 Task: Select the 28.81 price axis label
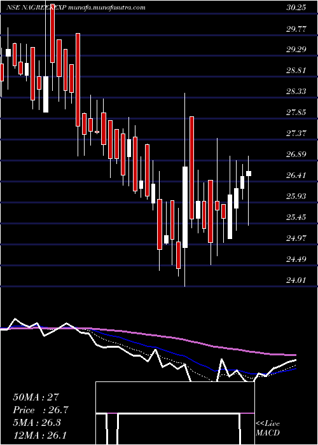(x=296, y=71)
